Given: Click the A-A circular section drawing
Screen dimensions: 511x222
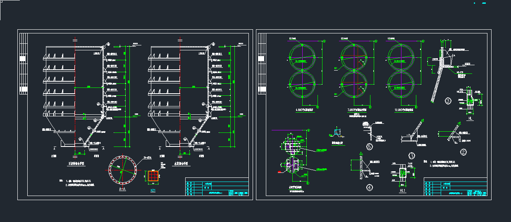Looking at the screenshot, I should (122, 170).
